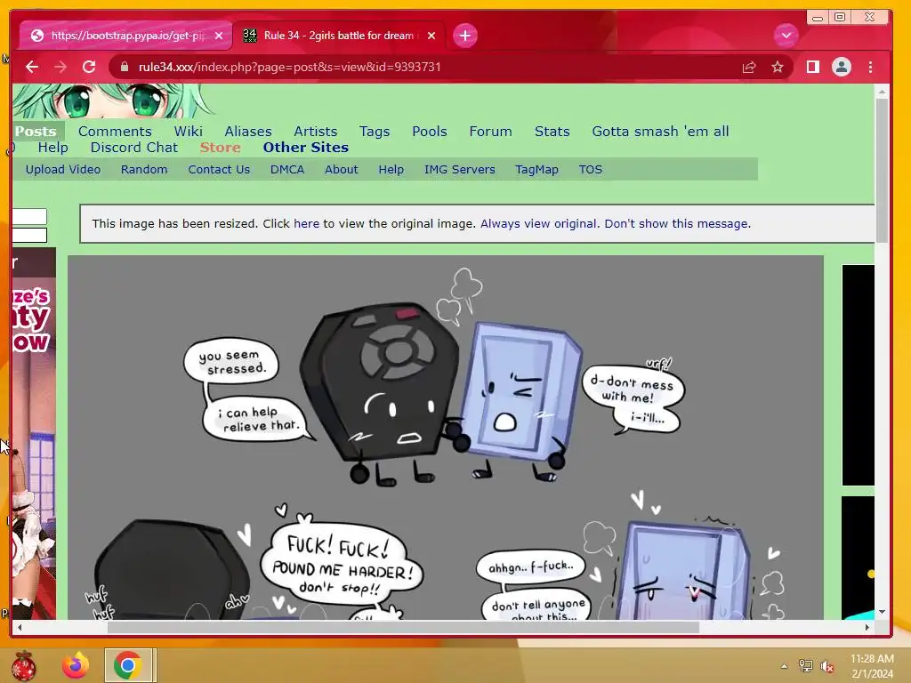Select the Always view original link
911x683 pixels.
tap(538, 223)
